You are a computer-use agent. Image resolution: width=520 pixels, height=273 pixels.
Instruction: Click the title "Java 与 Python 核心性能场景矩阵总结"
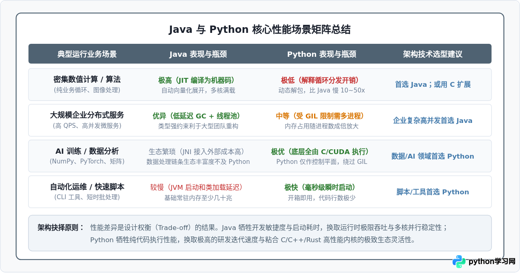click(260, 30)
